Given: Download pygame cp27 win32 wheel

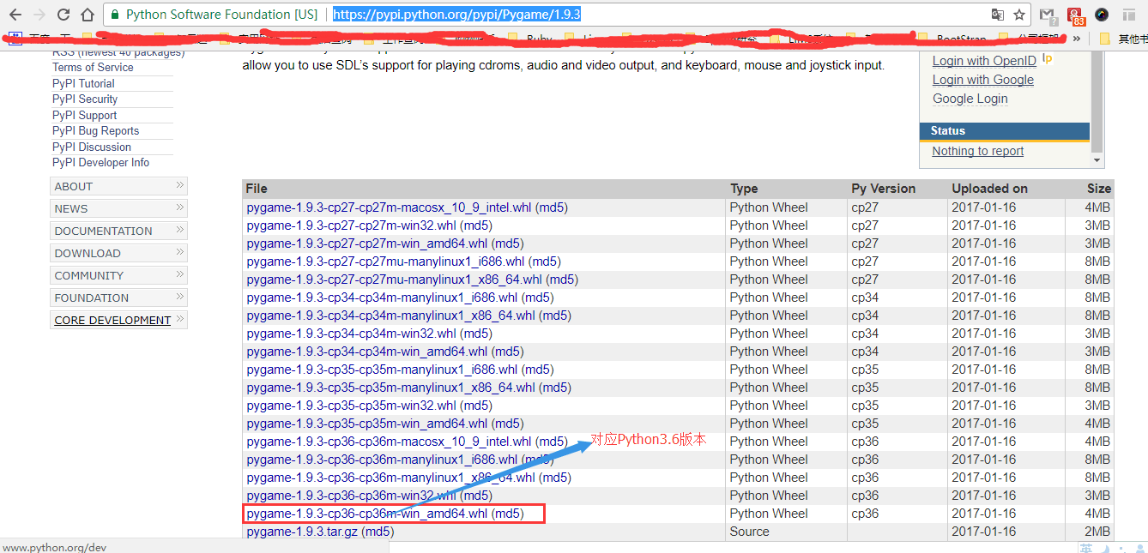Looking at the screenshot, I should click(x=351, y=225).
